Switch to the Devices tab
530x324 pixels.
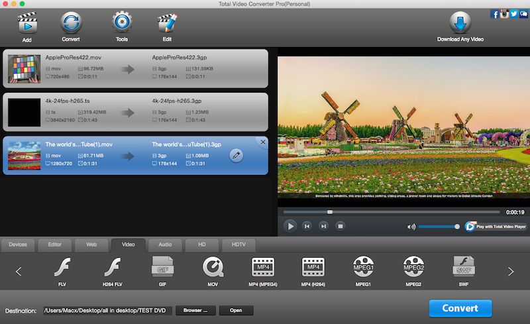[x=18, y=245]
